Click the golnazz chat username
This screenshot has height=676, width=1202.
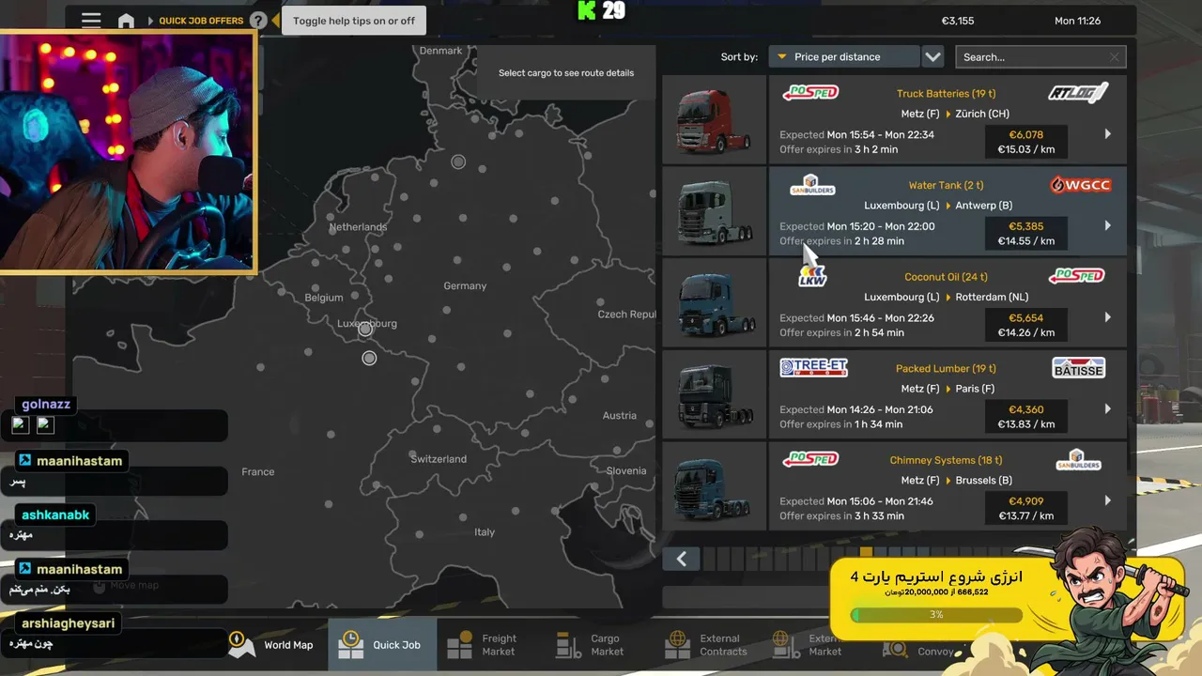coord(46,405)
